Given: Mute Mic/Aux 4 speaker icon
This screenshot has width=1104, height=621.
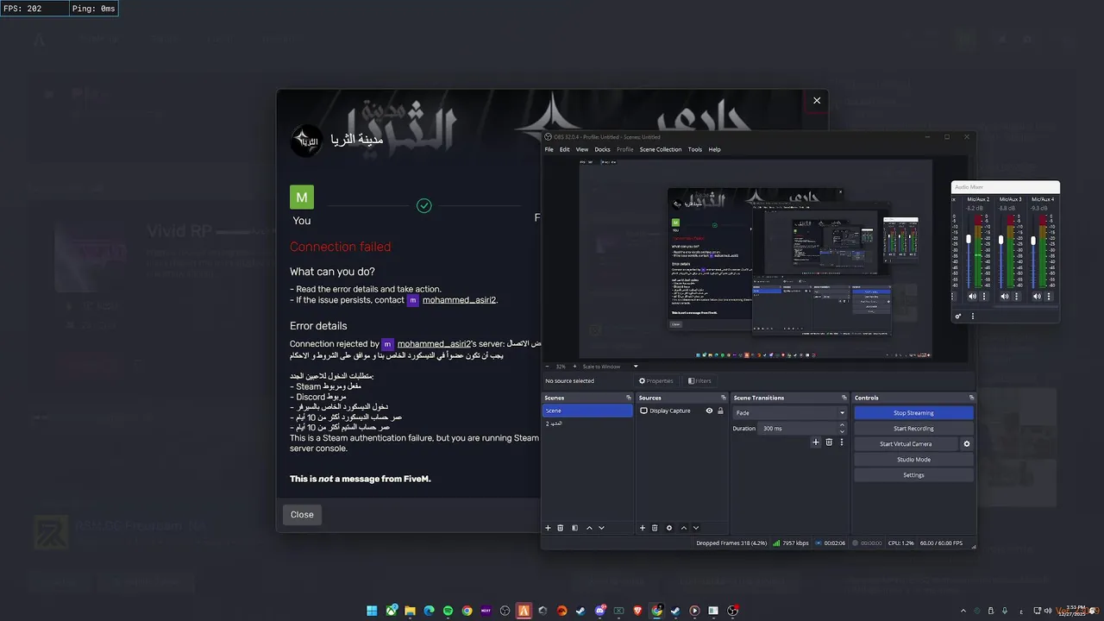Looking at the screenshot, I should (1037, 297).
